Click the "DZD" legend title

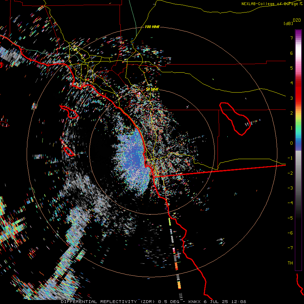(297, 20)
